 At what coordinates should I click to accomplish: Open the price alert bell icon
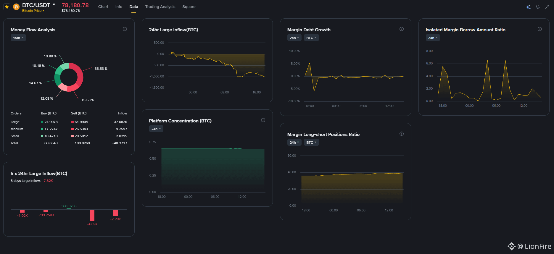[538, 7]
